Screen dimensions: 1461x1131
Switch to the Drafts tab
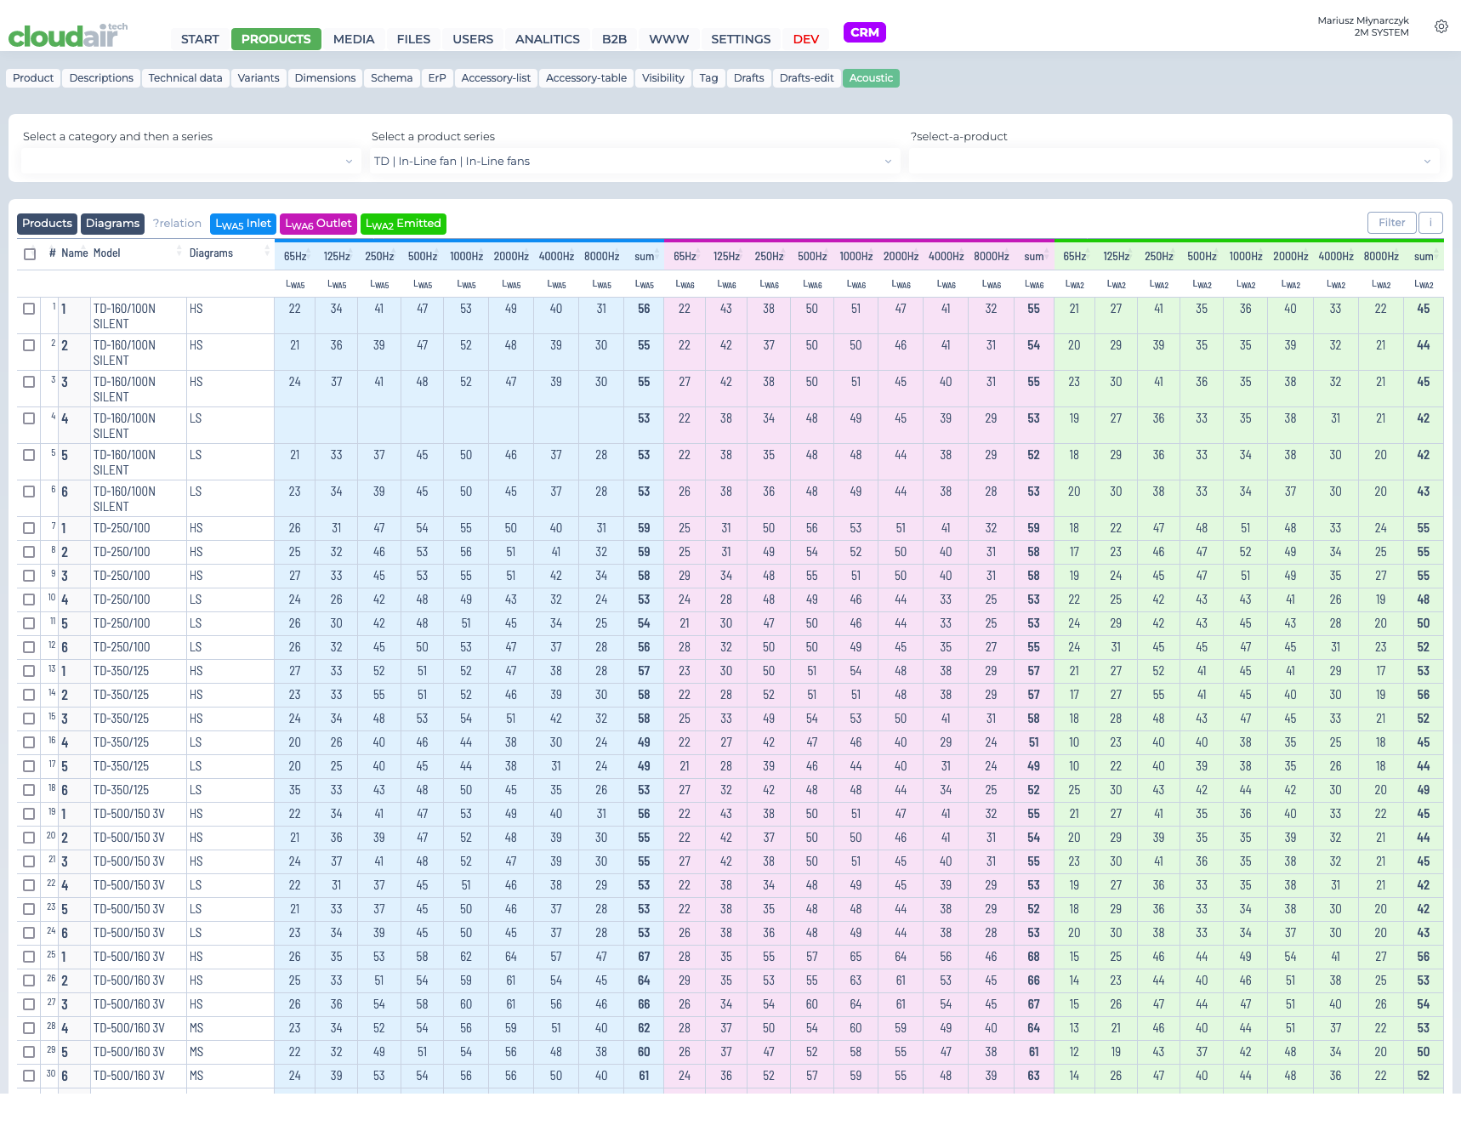pos(749,78)
